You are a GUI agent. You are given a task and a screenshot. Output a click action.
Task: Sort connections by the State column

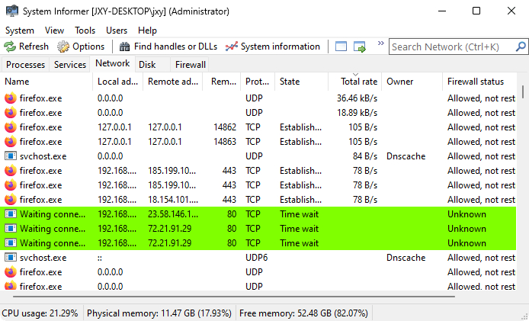tap(301, 82)
